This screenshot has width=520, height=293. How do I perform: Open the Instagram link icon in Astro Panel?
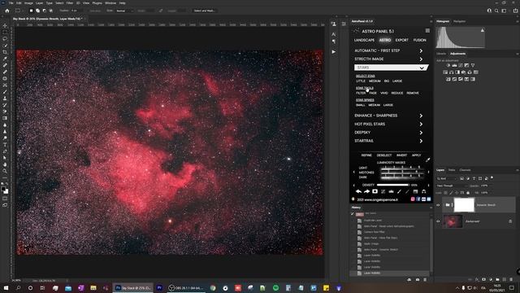point(413,199)
